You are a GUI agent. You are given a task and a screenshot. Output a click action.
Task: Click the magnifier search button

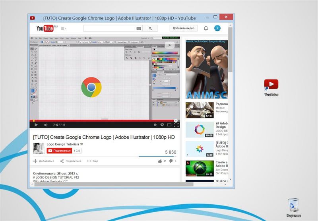pos(150,28)
